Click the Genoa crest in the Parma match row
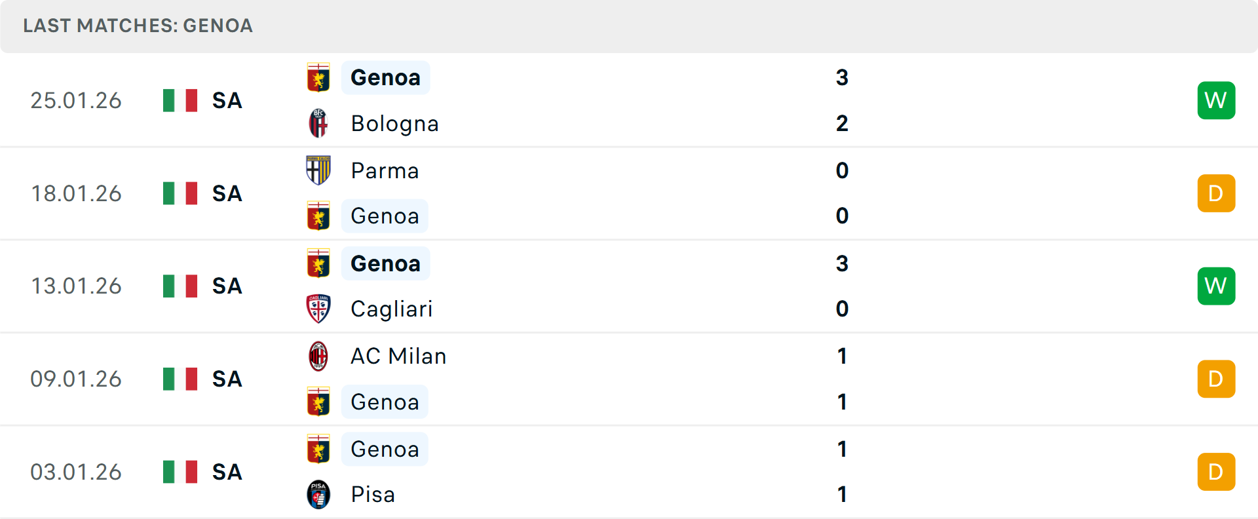Image resolution: width=1258 pixels, height=519 pixels. coord(318,216)
